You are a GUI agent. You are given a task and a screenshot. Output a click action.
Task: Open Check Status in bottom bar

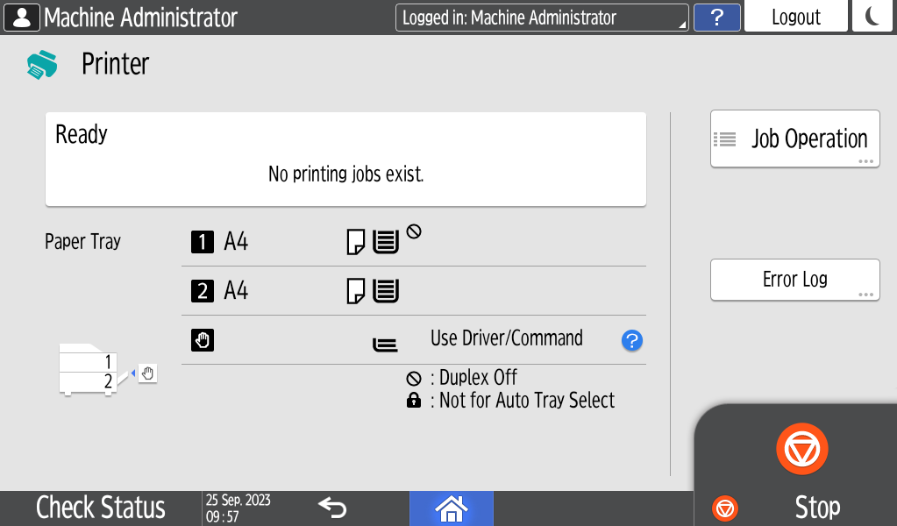[x=100, y=508]
